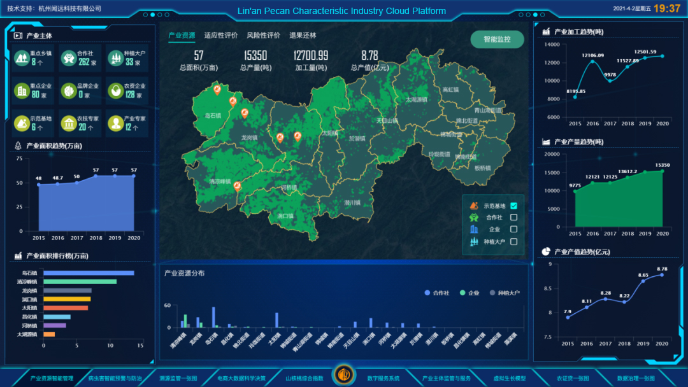Tick the 种植大户 checkbox in map legend
This screenshot has height=387, width=688.
(513, 242)
